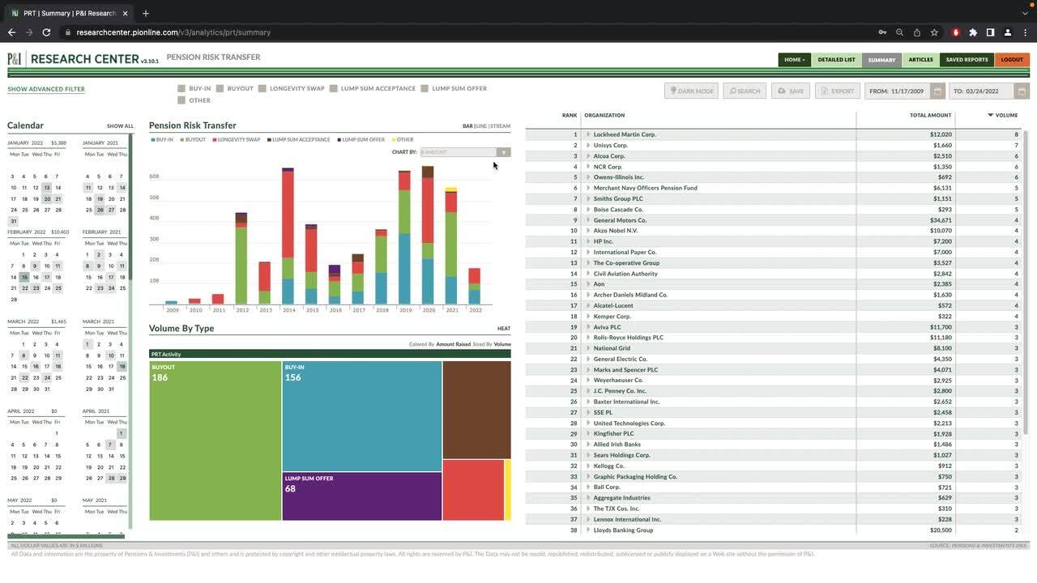Screen dimensions: 1037x583
Task: Open the red ad blocker extension icon
Action: (x=956, y=32)
